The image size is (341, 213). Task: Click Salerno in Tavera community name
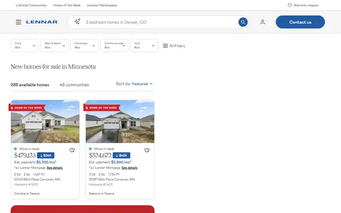(x=102, y=193)
